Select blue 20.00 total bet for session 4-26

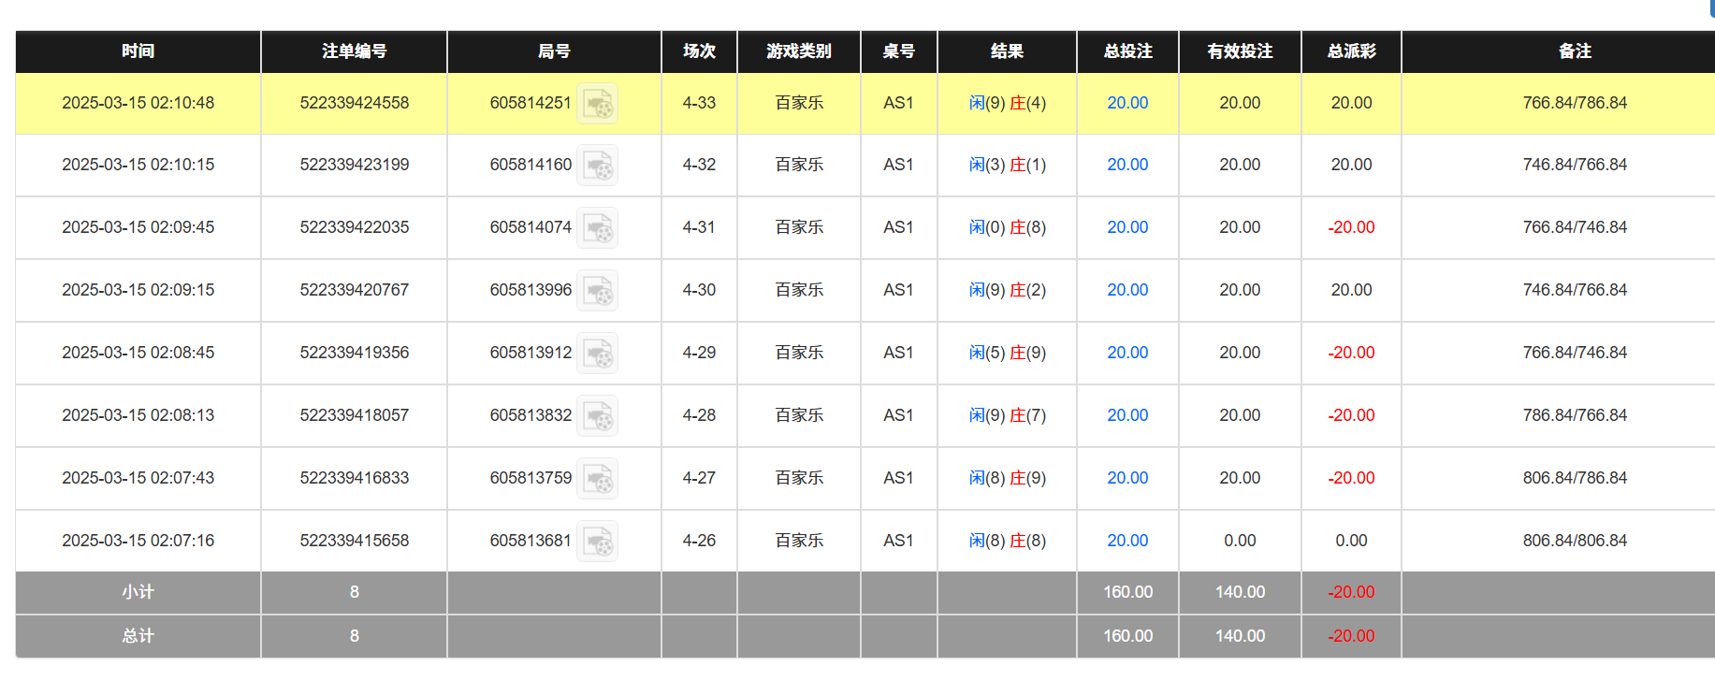1127,541
